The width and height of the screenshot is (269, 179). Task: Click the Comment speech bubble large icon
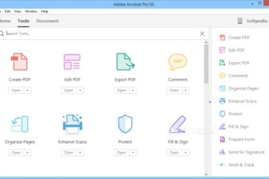(x=178, y=62)
